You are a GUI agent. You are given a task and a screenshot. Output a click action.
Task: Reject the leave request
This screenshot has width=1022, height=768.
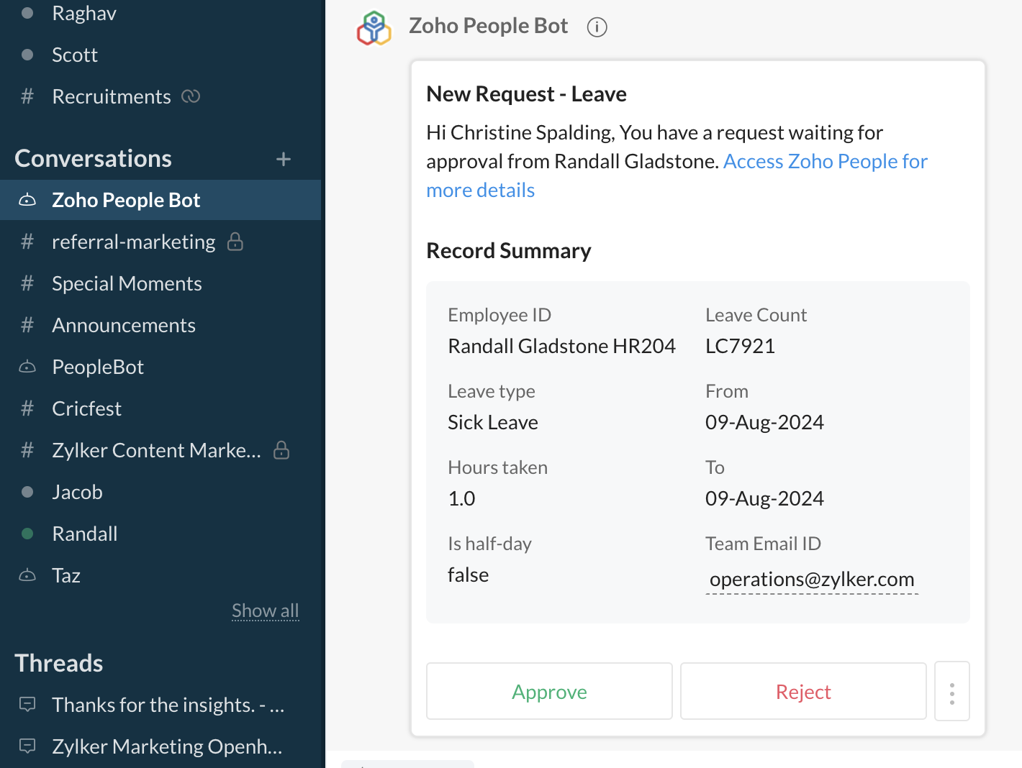tap(803, 691)
